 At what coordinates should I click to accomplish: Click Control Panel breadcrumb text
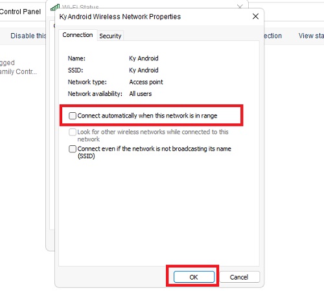coord(20,12)
